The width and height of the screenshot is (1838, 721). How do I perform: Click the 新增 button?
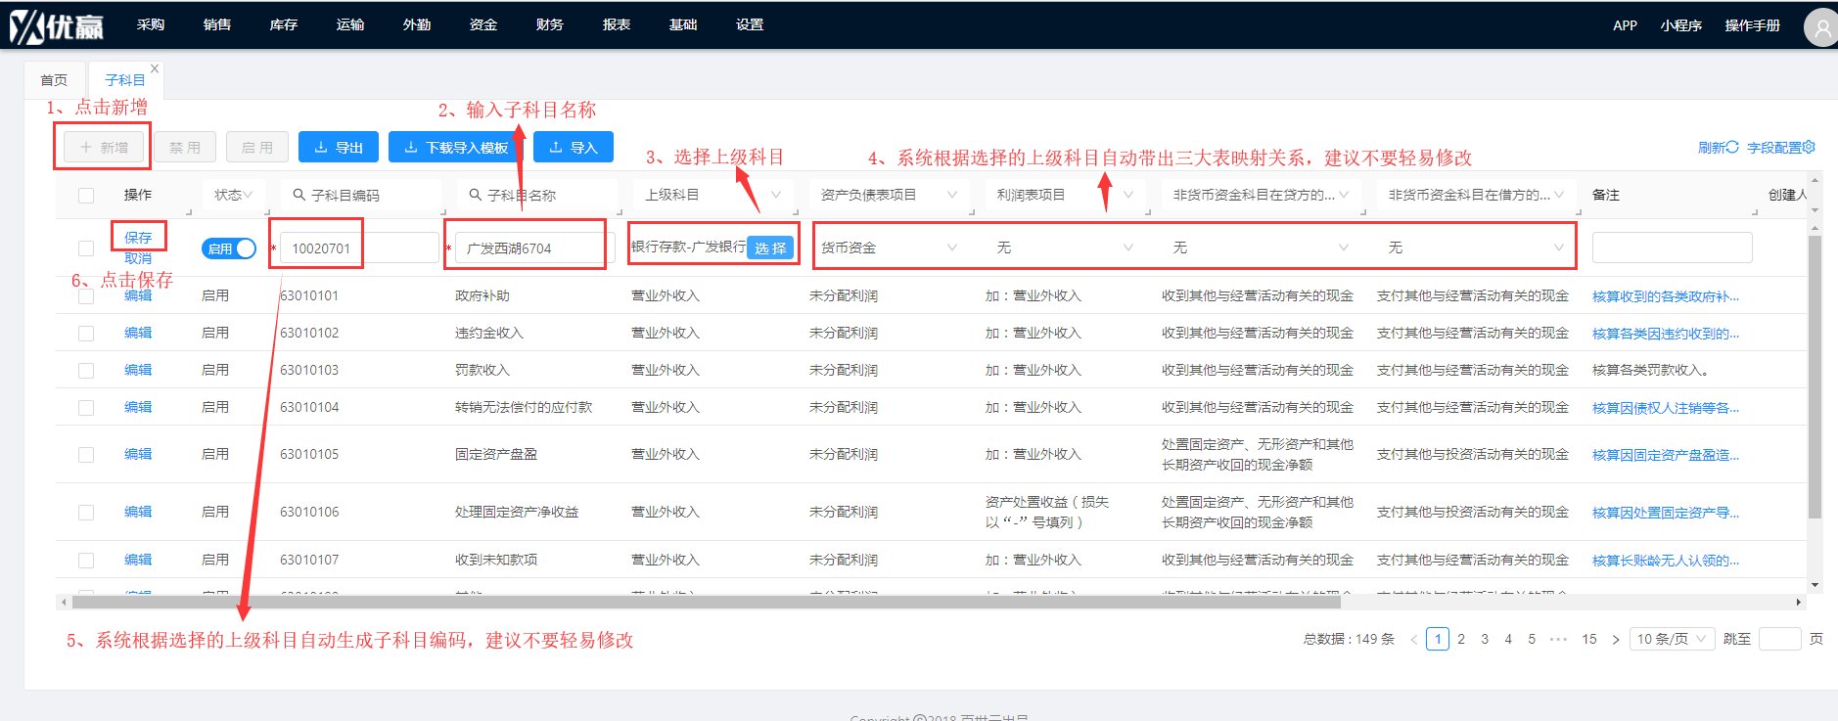point(104,148)
